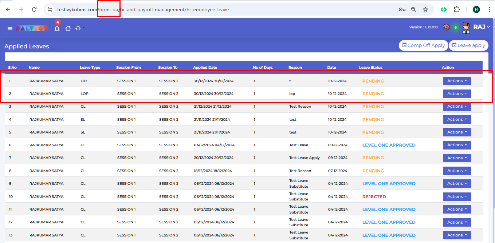Click the Comp Off Apply button
Viewport: 495px width, 243px height.
[423, 45]
